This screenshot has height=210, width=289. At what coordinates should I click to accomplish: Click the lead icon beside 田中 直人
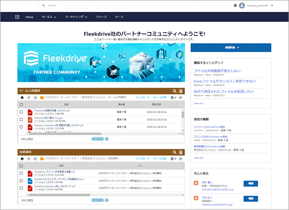pos(196,183)
